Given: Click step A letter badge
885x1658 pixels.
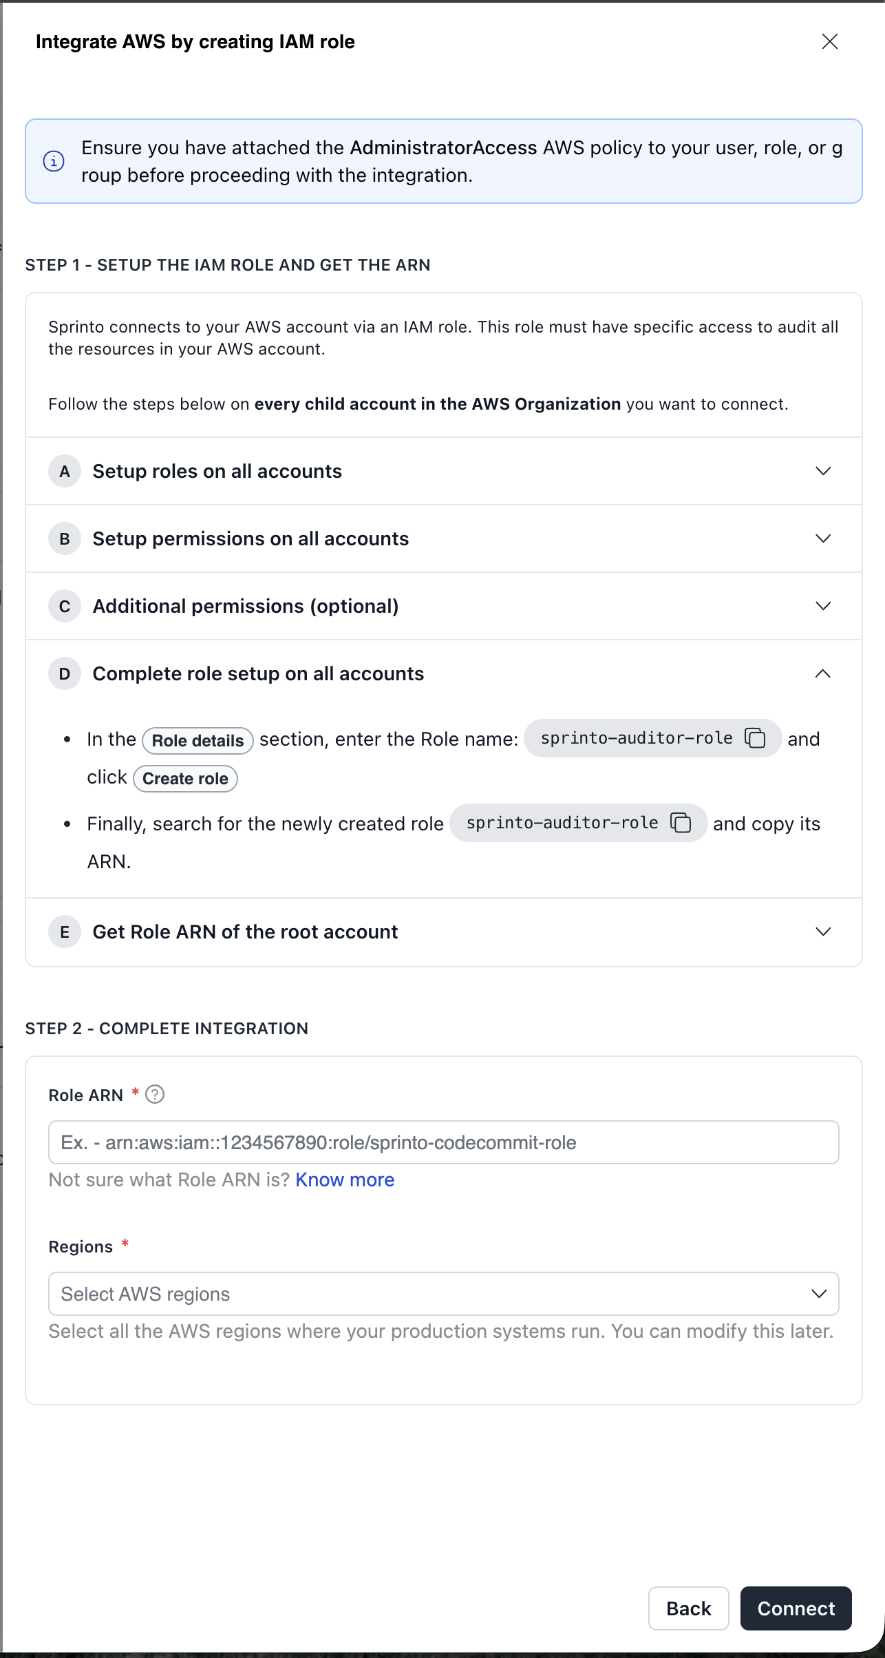Looking at the screenshot, I should coord(65,472).
